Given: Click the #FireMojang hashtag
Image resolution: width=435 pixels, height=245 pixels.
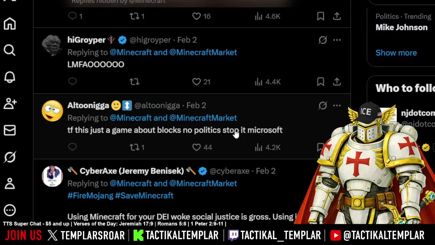Looking at the screenshot, I should (90, 196).
